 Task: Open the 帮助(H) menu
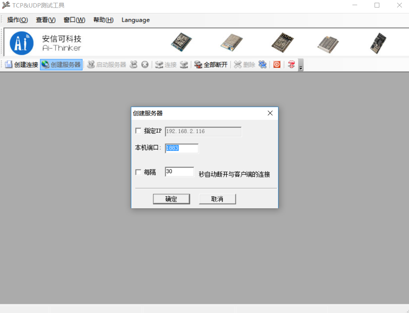click(x=103, y=20)
